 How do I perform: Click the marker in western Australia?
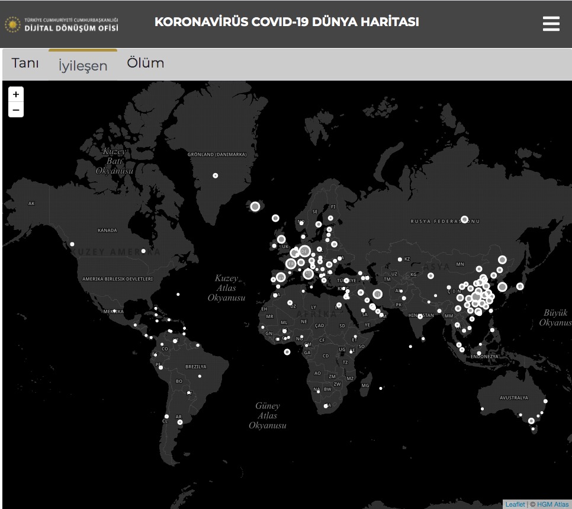tap(483, 409)
